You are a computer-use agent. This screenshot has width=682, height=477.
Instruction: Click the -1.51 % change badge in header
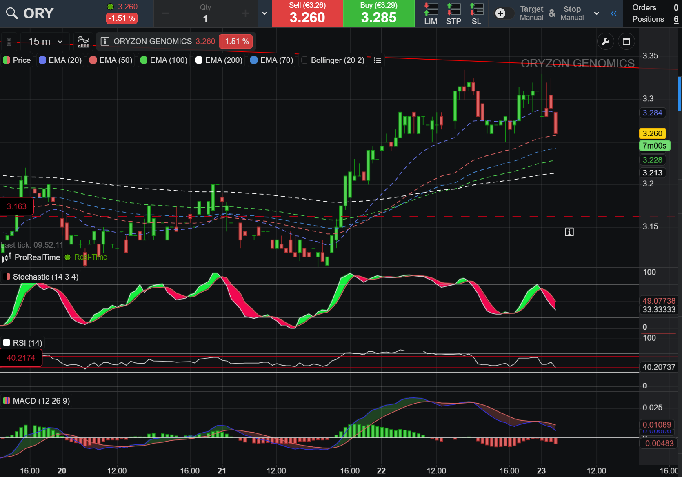click(122, 18)
